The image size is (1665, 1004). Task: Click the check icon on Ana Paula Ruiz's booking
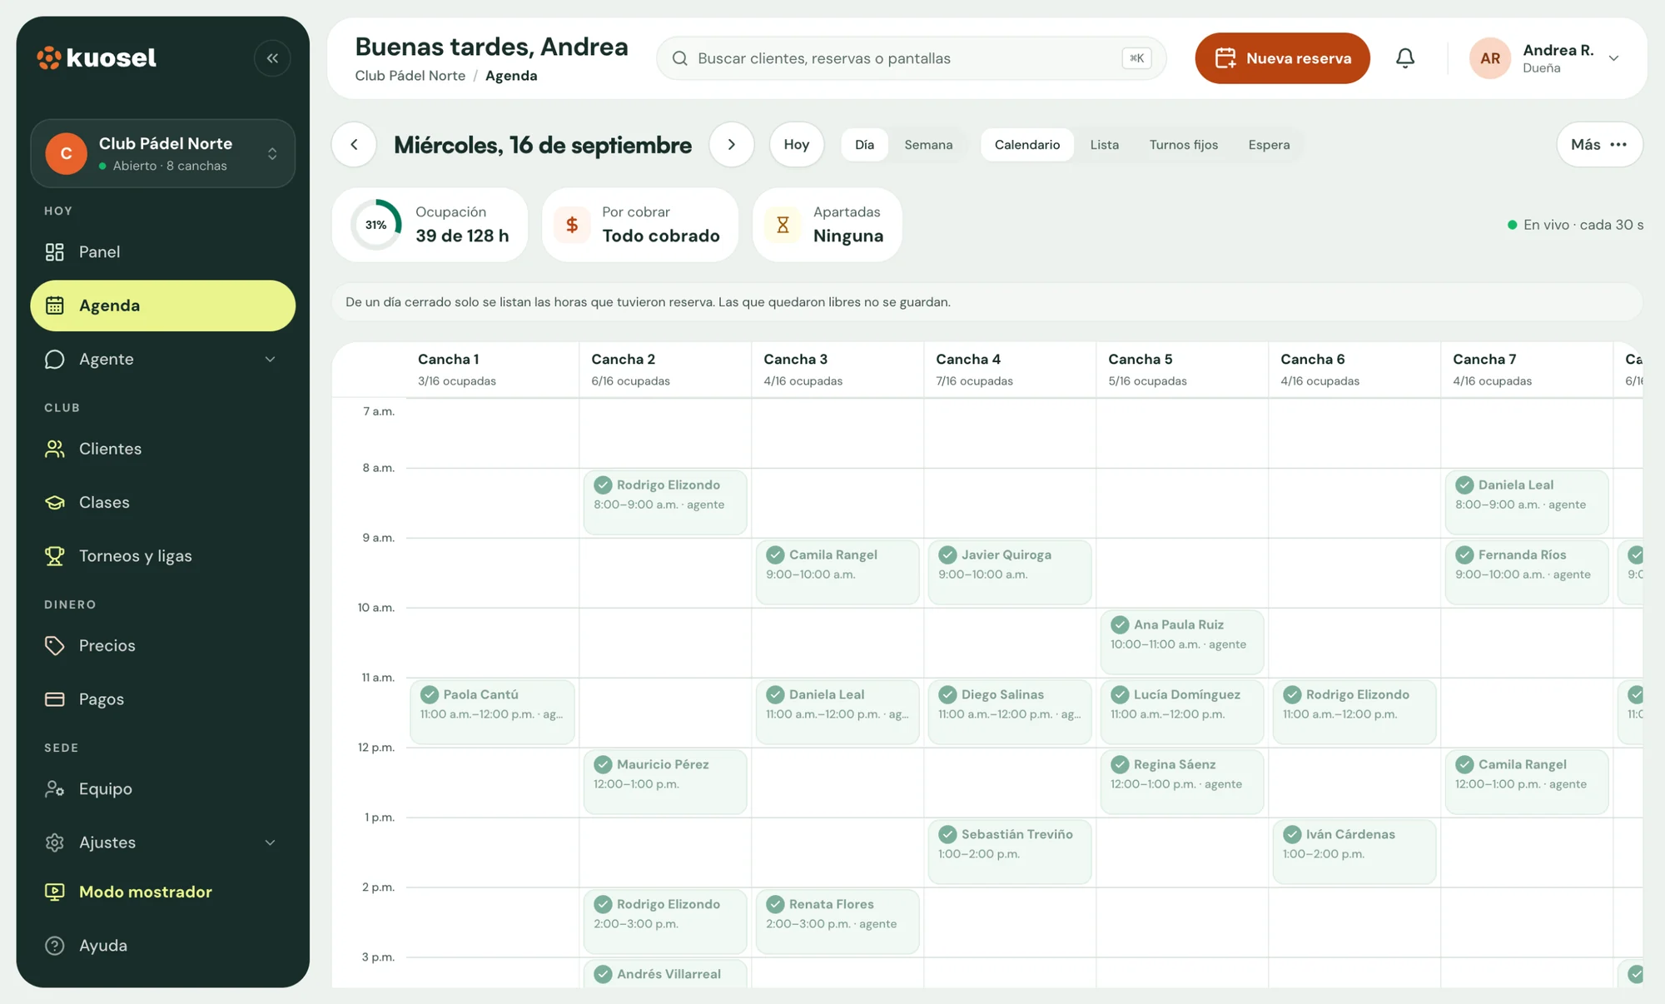tap(1121, 624)
